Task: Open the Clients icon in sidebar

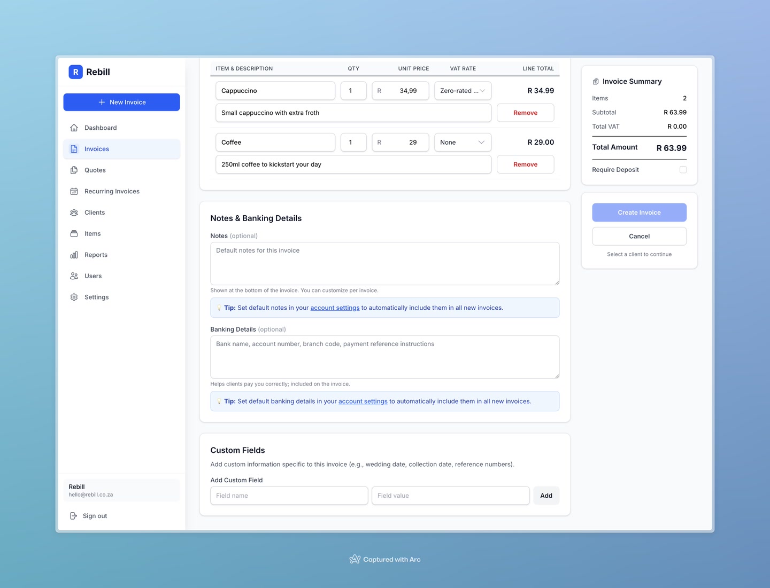Action: point(74,212)
